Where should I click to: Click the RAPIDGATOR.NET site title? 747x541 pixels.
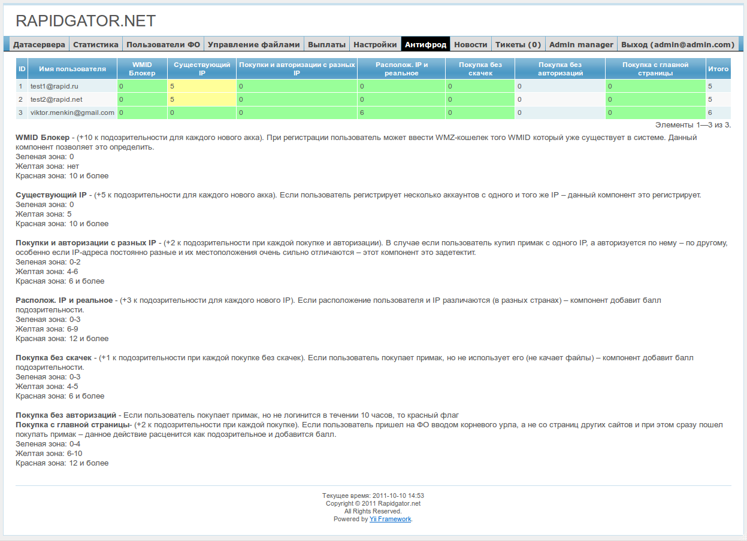(x=86, y=21)
